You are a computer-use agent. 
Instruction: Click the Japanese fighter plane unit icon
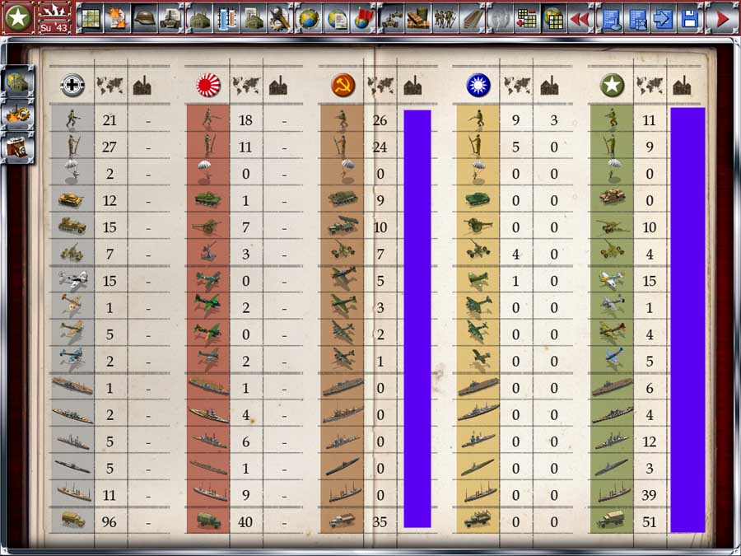click(208, 280)
